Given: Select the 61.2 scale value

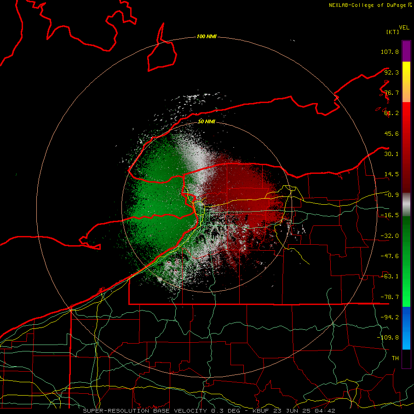Looking at the screenshot, I should [x=391, y=113].
